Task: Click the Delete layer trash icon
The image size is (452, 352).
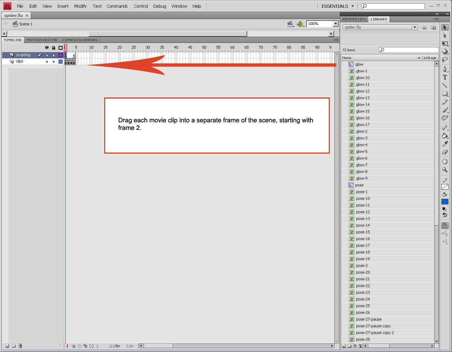Action: coord(20,346)
